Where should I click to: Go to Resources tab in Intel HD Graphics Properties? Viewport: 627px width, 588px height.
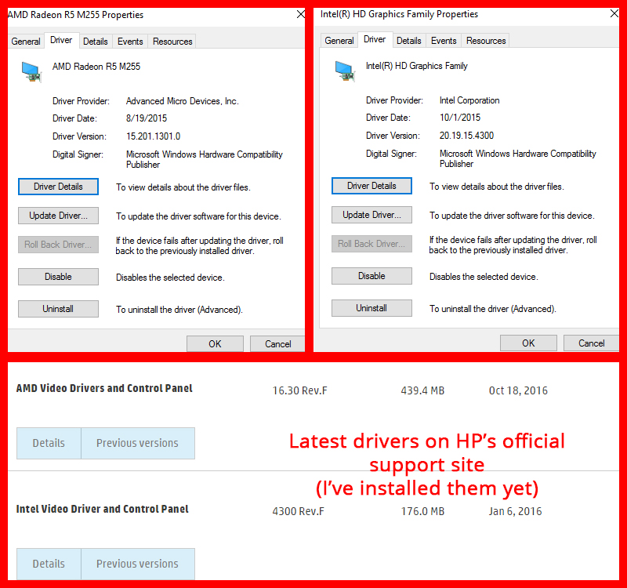pyautogui.click(x=486, y=41)
